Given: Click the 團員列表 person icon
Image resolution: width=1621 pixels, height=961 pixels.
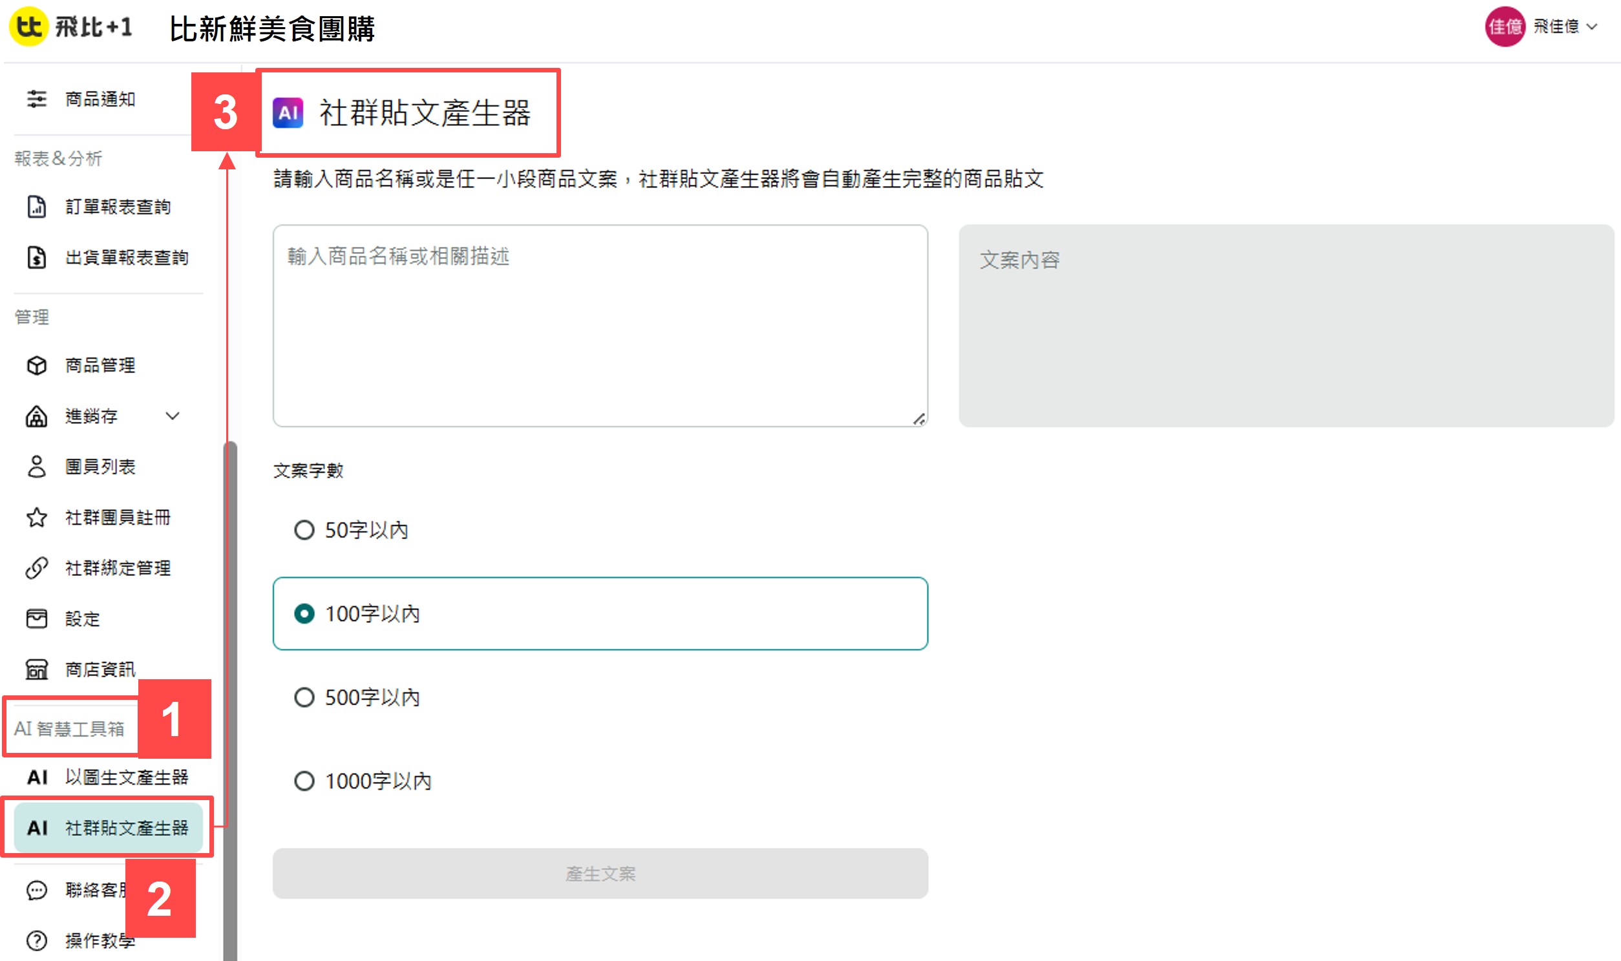Looking at the screenshot, I should 36,466.
